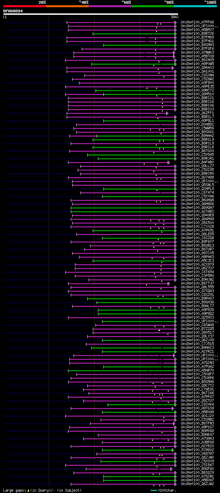Select the UniRef100_A2YAR2 label
The width and height of the screenshot is (220, 493).
coord(197,212)
